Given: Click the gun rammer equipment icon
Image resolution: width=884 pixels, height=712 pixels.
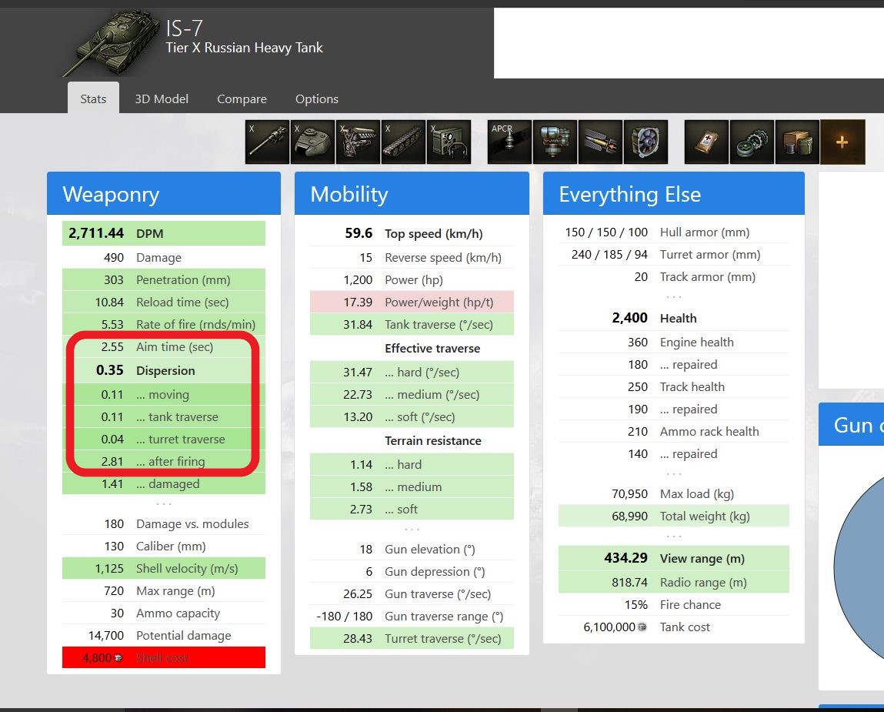Looking at the screenshot, I should click(x=600, y=142).
